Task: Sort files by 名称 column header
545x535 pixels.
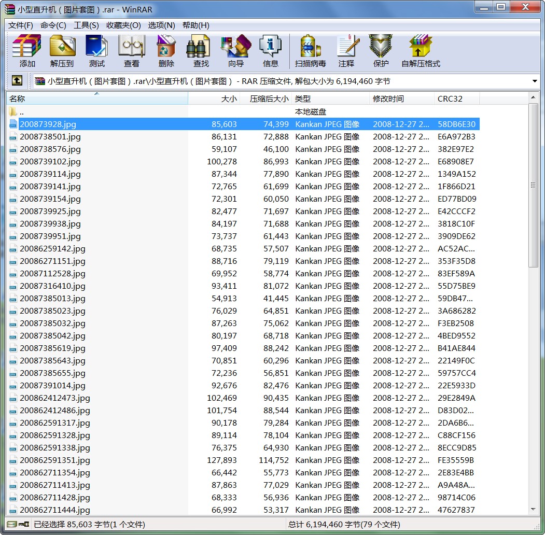Action: click(96, 99)
